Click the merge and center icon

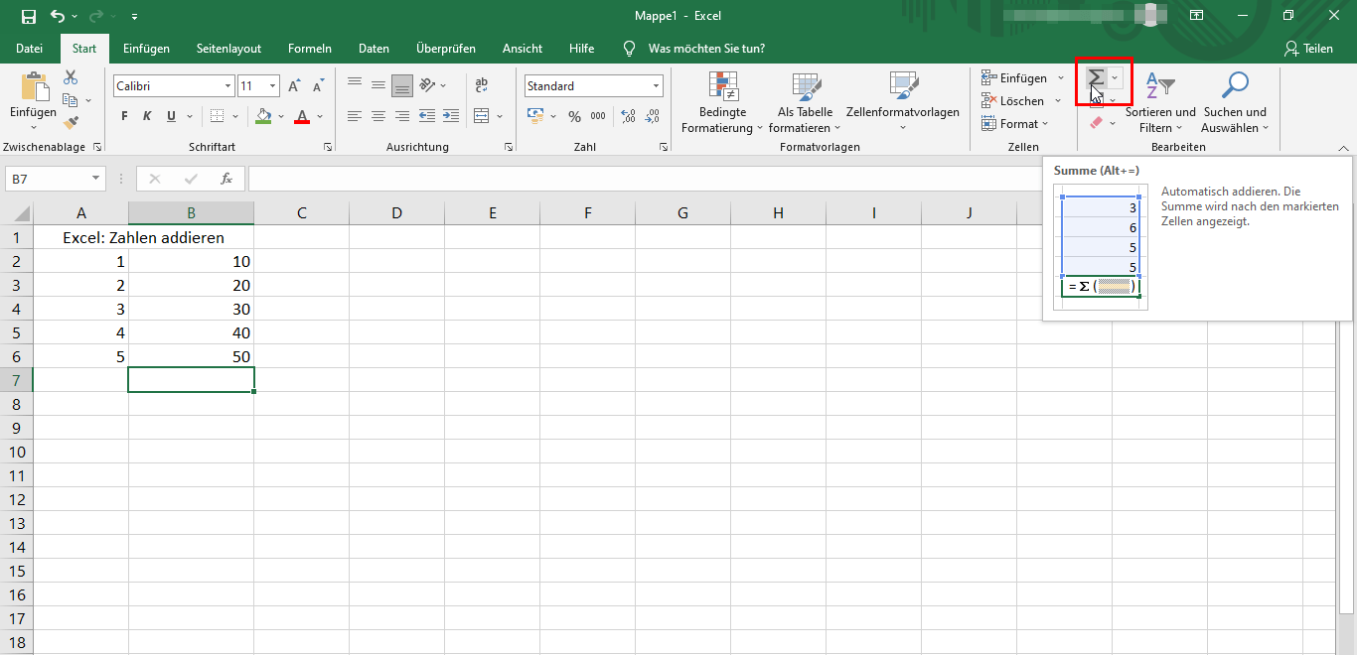click(481, 116)
